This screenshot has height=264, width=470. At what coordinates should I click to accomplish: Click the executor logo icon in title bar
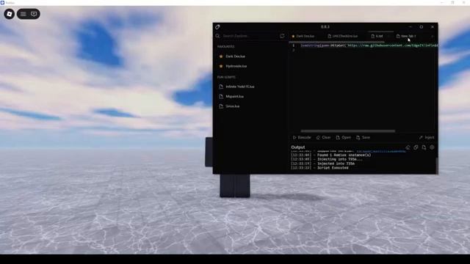tap(217, 27)
